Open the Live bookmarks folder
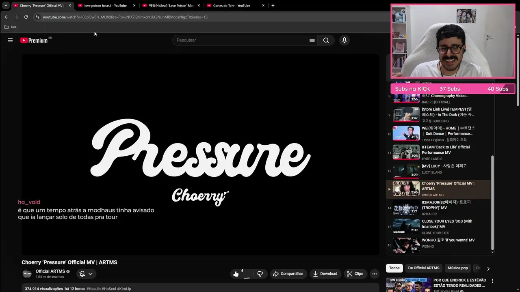 [11, 27]
